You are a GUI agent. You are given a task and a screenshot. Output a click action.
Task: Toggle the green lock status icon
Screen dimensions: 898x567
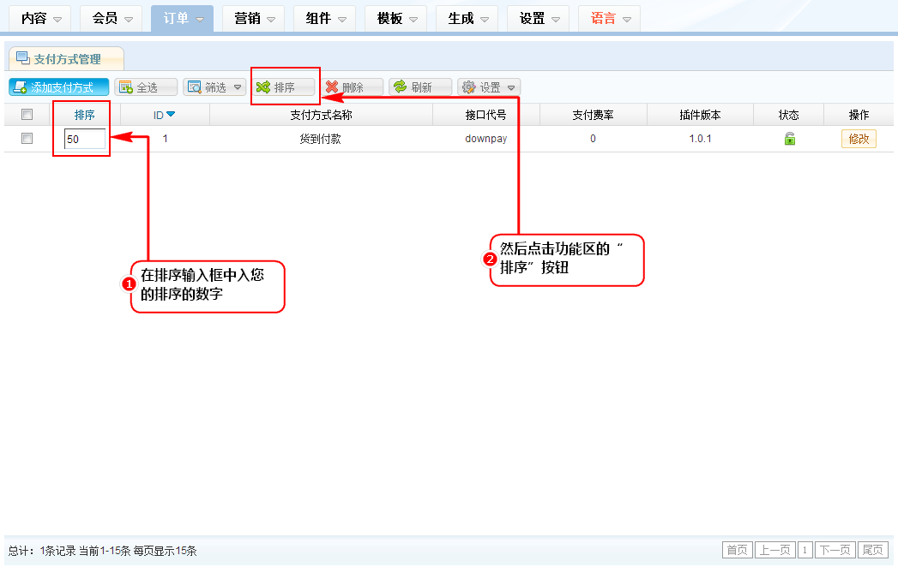789,139
